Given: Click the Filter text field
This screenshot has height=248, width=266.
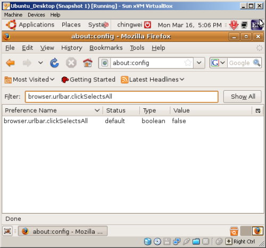Looking at the screenshot, I should 122,97.
